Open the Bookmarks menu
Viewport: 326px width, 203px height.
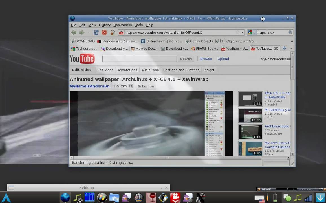click(122, 25)
